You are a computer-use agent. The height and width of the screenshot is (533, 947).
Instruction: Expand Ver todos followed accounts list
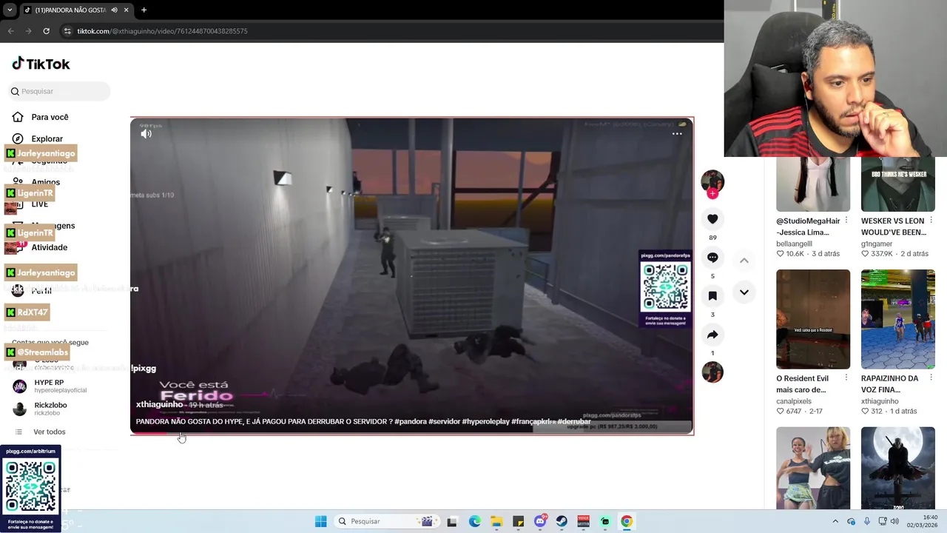tap(49, 432)
